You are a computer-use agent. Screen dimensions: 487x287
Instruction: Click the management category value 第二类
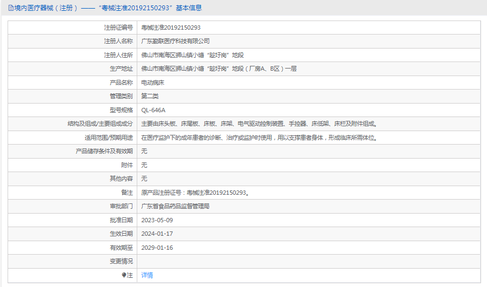point(150,96)
